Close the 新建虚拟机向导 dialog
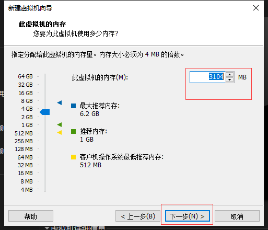The width and height of the screenshot is (268, 230). pos(256,8)
